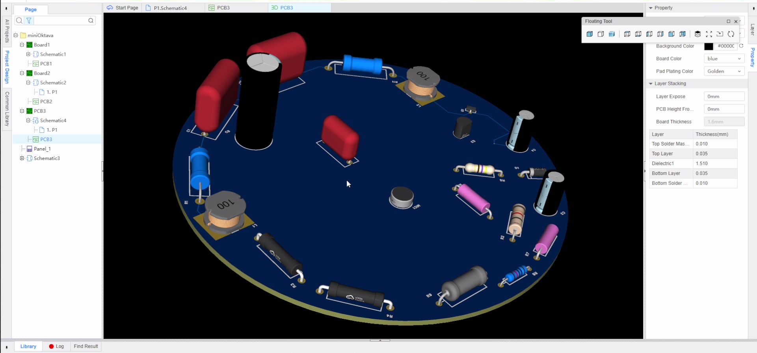
Task: Open the Pad Plating Color dropdown
Action: click(724, 71)
